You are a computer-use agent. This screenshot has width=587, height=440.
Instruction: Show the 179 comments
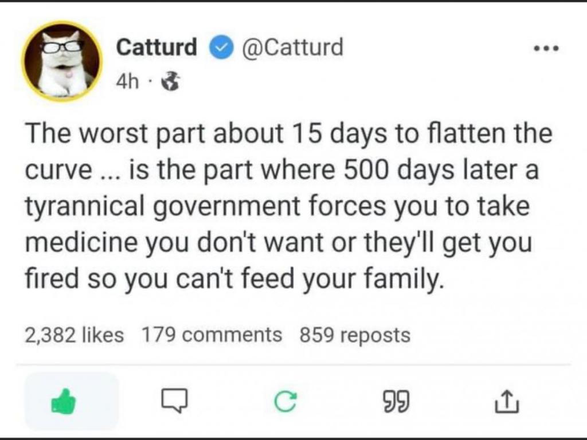[212, 335]
